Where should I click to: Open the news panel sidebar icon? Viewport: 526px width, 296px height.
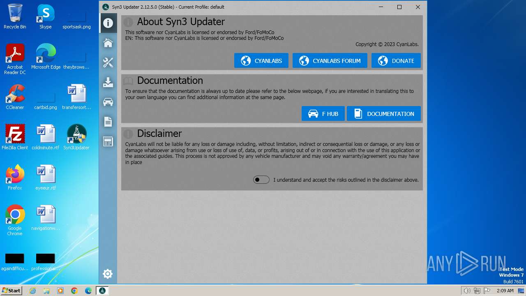pyautogui.click(x=108, y=141)
